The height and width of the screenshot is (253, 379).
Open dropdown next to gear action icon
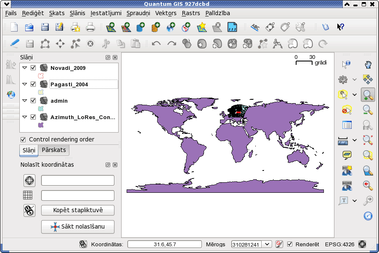[355, 79]
